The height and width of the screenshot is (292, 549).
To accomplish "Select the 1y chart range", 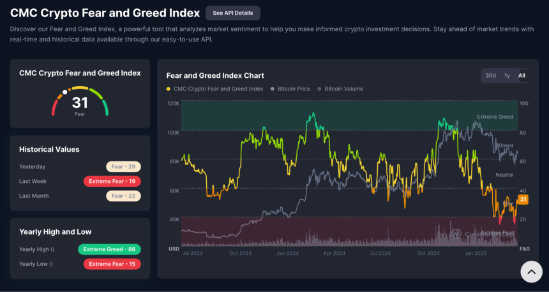I will (507, 75).
